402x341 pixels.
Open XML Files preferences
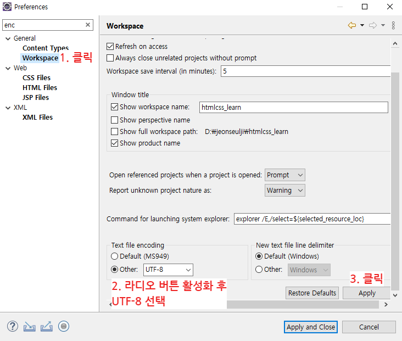click(37, 117)
